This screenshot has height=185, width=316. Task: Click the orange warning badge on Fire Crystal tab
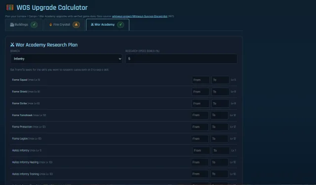click(x=76, y=25)
